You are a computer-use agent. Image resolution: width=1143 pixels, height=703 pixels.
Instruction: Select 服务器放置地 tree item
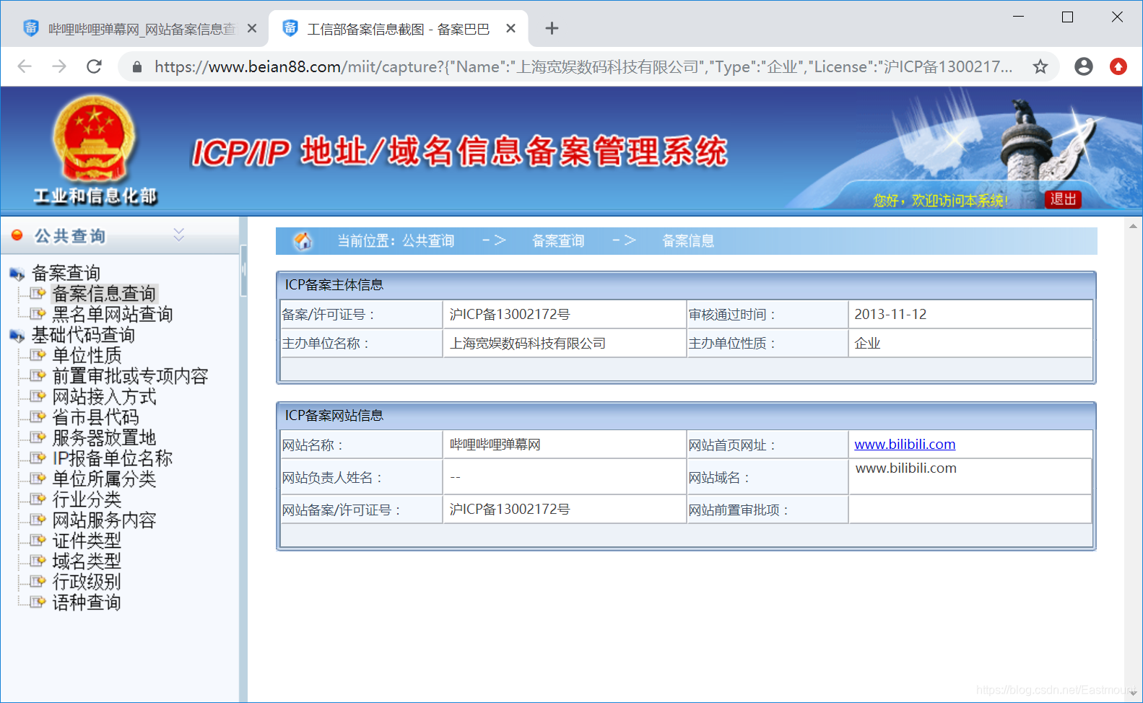coord(104,437)
